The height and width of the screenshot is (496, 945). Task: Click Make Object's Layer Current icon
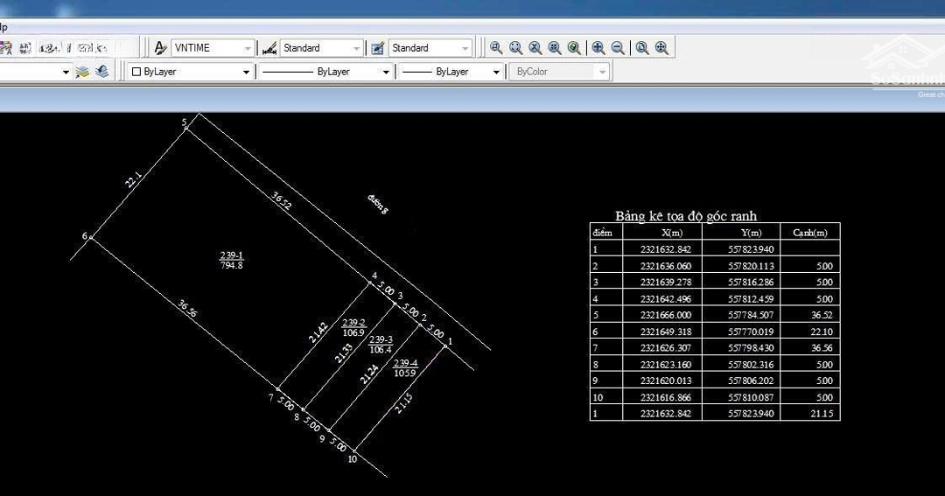(x=83, y=72)
